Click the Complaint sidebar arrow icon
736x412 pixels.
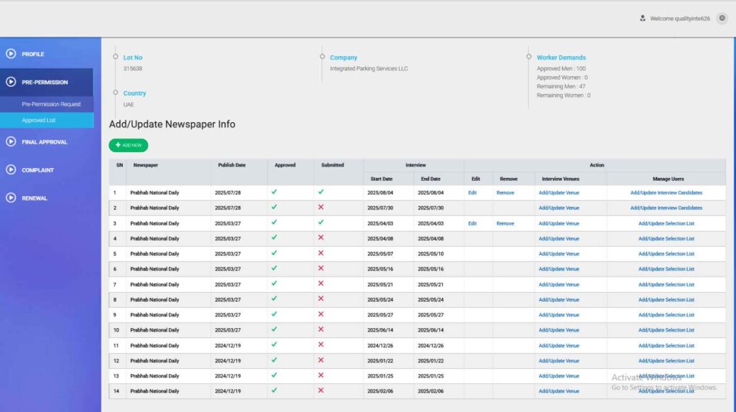tap(11, 170)
